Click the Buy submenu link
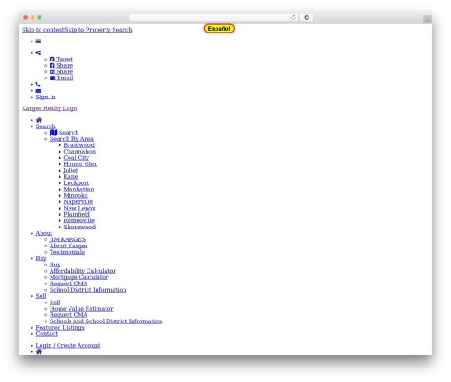The image size is (451, 382). coord(55,265)
